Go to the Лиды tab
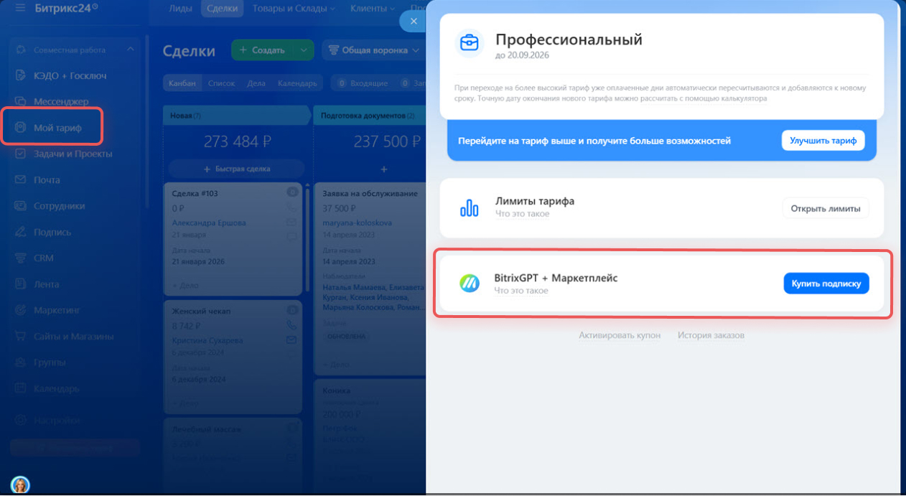Viewport: 906px width, 496px height. pos(180,9)
